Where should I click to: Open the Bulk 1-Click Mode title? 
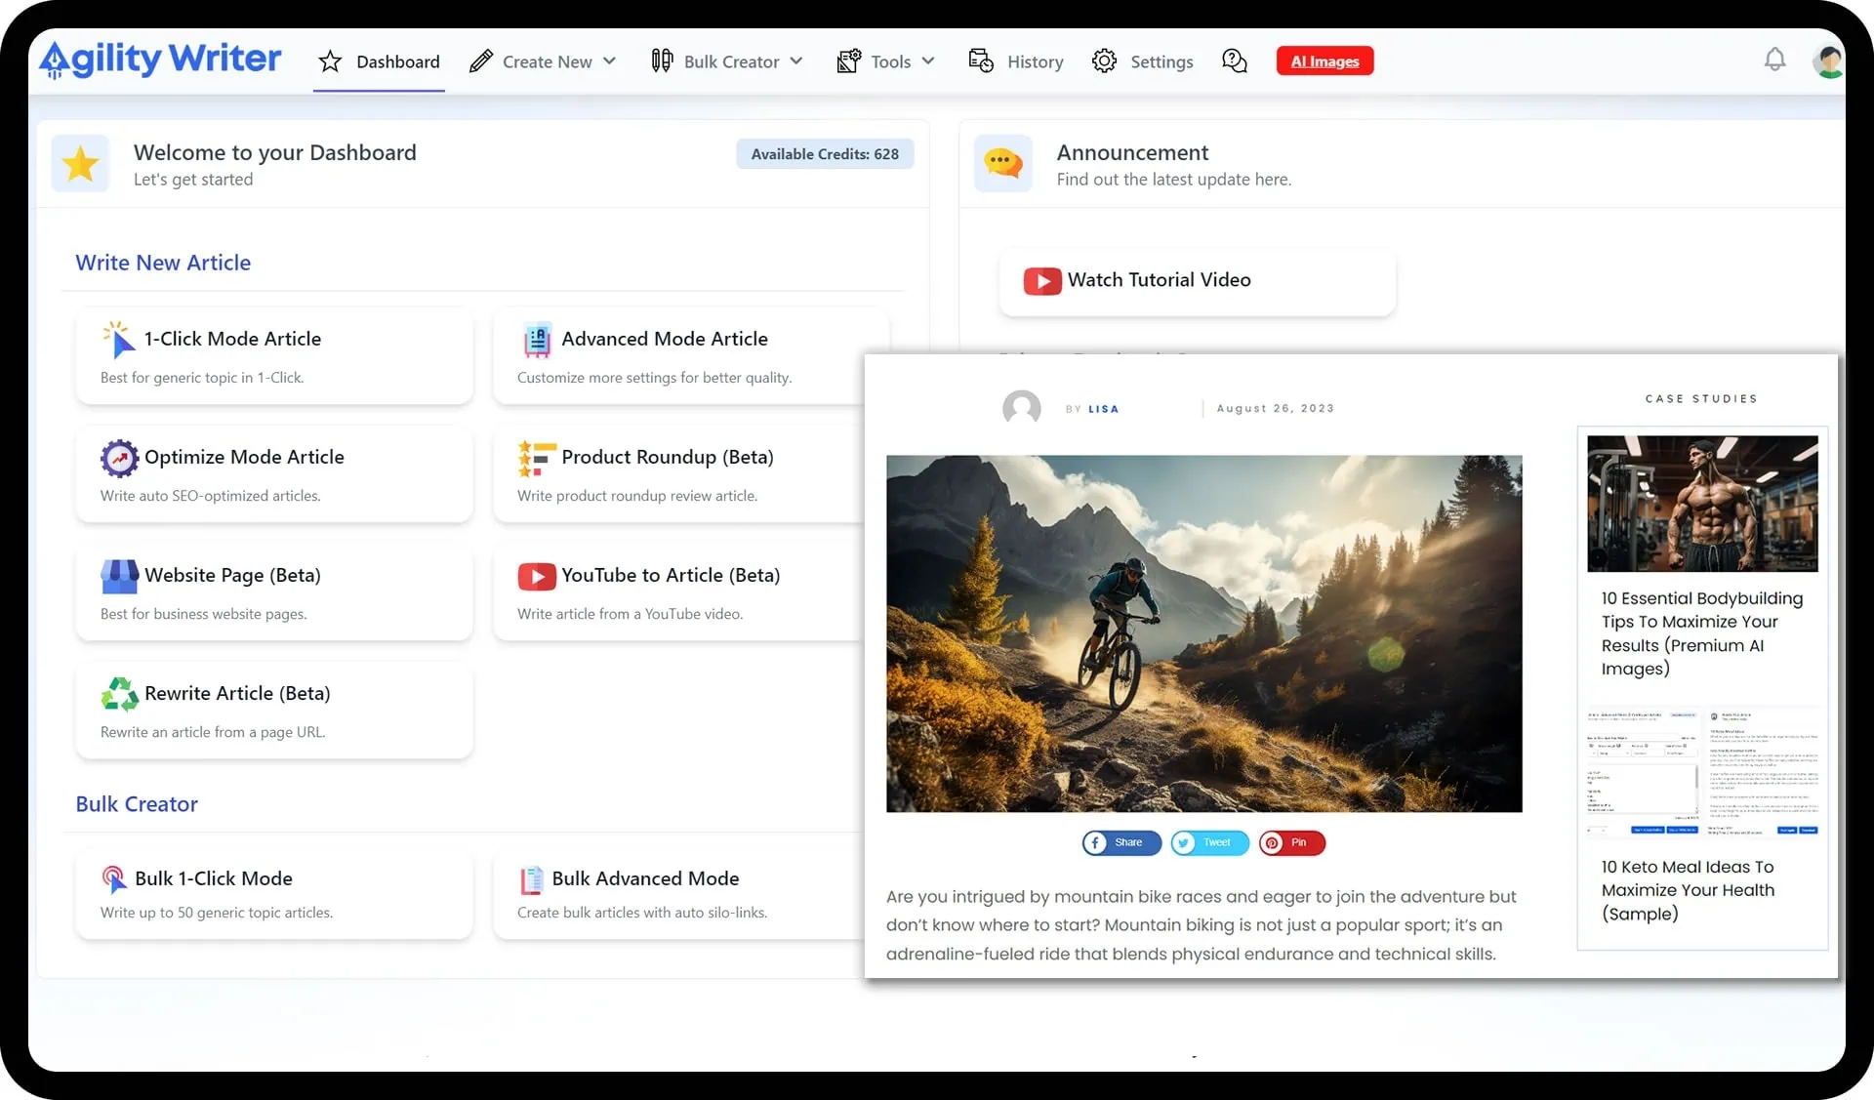214,878
